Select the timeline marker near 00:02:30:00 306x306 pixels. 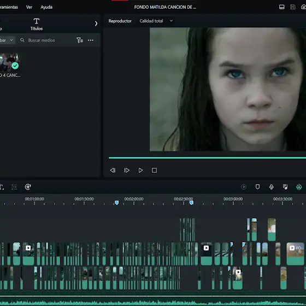191,203
